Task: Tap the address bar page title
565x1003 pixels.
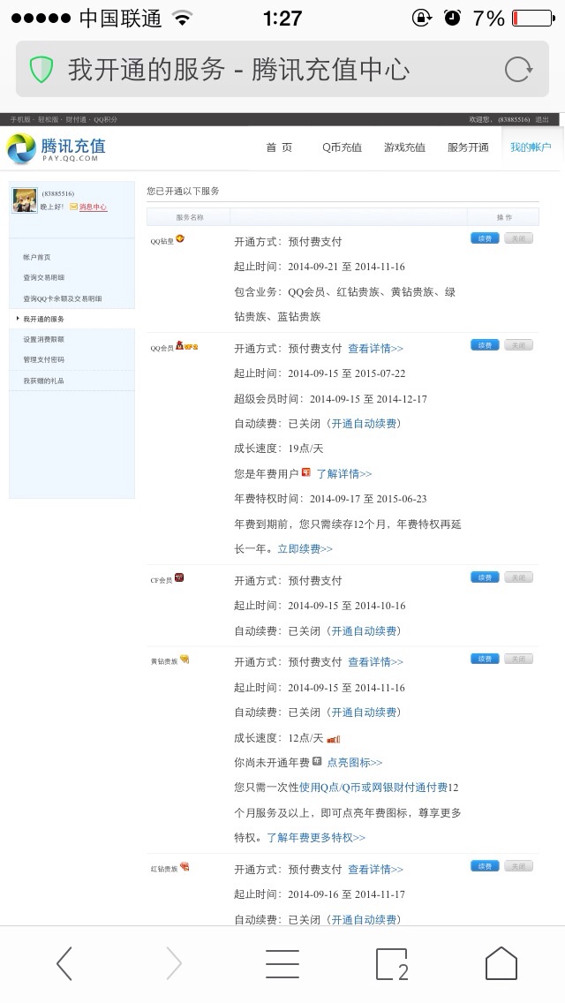Action: click(x=238, y=69)
